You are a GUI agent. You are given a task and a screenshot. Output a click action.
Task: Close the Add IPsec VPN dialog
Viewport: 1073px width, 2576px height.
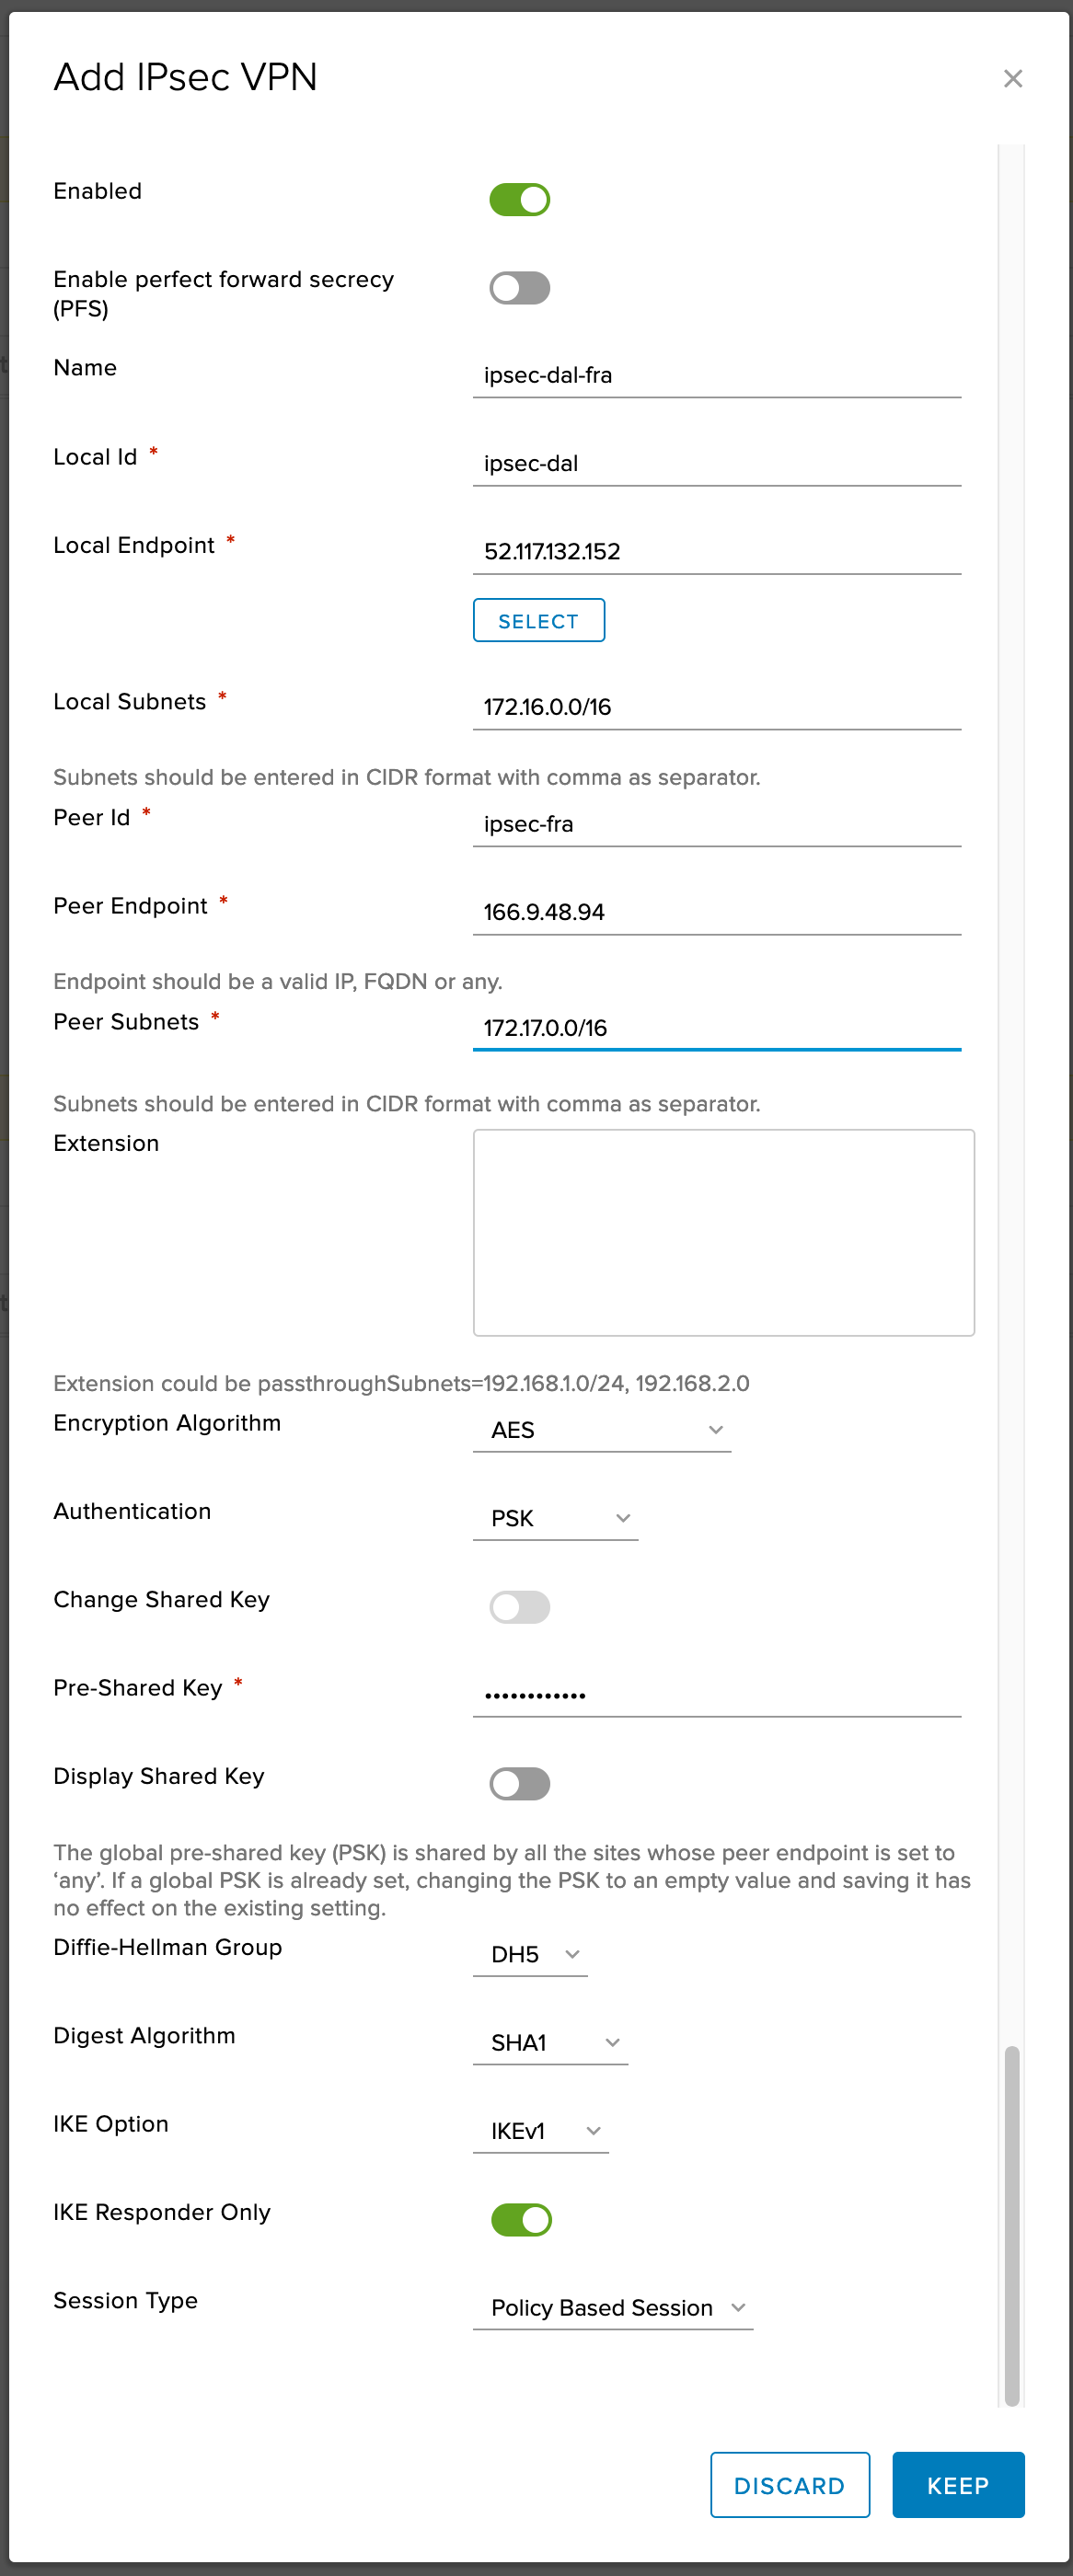point(1012,78)
